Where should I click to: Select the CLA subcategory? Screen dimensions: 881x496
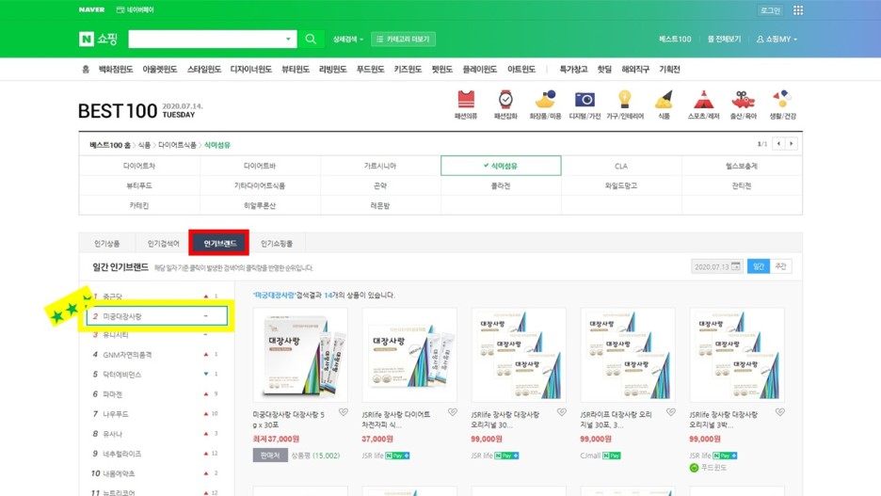(x=621, y=166)
